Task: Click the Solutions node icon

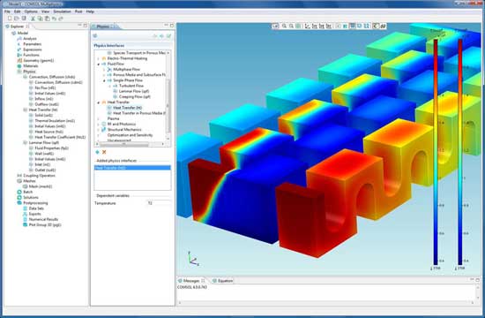Action: point(19,198)
